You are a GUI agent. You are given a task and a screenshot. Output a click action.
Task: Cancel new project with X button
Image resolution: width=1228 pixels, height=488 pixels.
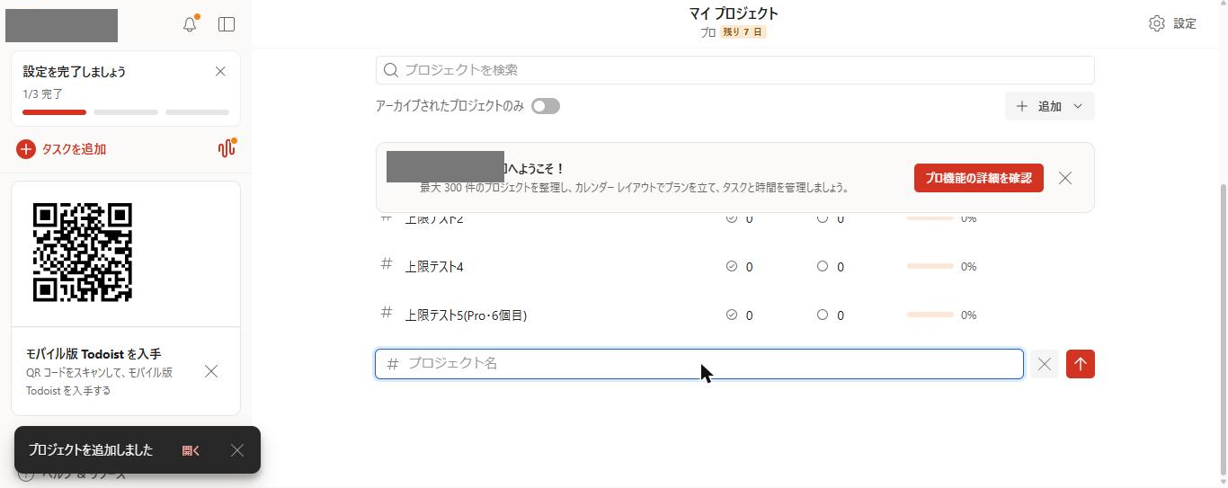click(1044, 364)
